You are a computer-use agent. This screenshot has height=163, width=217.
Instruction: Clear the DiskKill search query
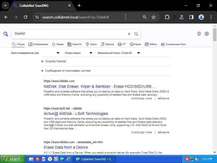pyautogui.click(x=129, y=34)
